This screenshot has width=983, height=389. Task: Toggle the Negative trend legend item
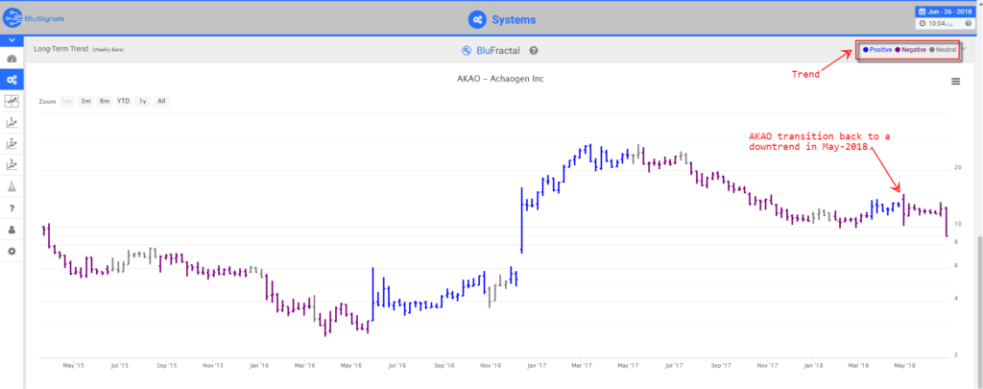912,49
